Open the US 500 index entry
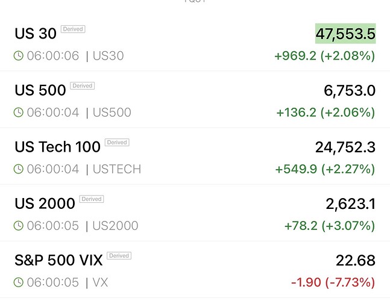This screenshot has height=301, width=390. (195, 99)
